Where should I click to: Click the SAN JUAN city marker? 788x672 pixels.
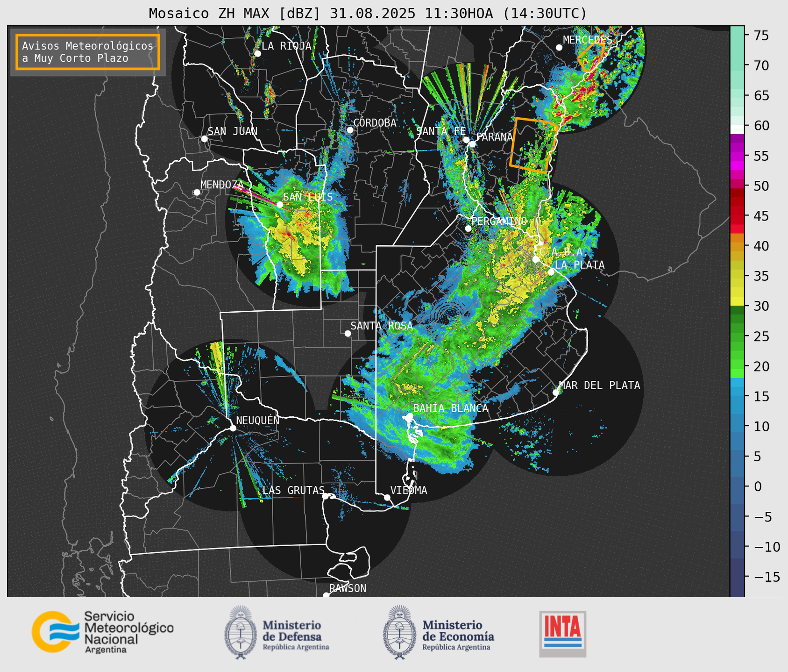point(204,139)
